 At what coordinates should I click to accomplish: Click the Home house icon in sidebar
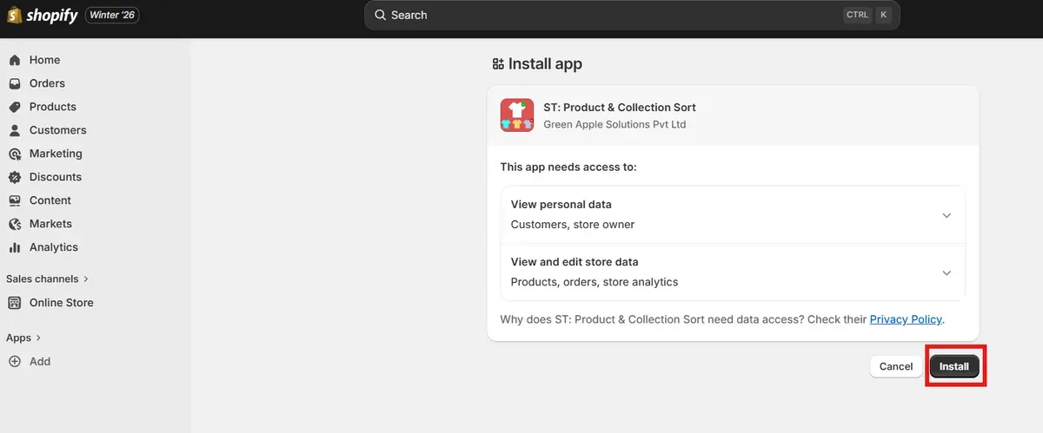15,60
